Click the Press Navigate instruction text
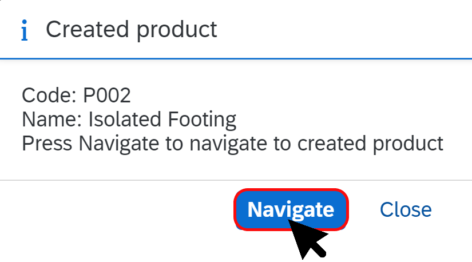Image resolution: width=472 pixels, height=262 pixels. [x=232, y=144]
